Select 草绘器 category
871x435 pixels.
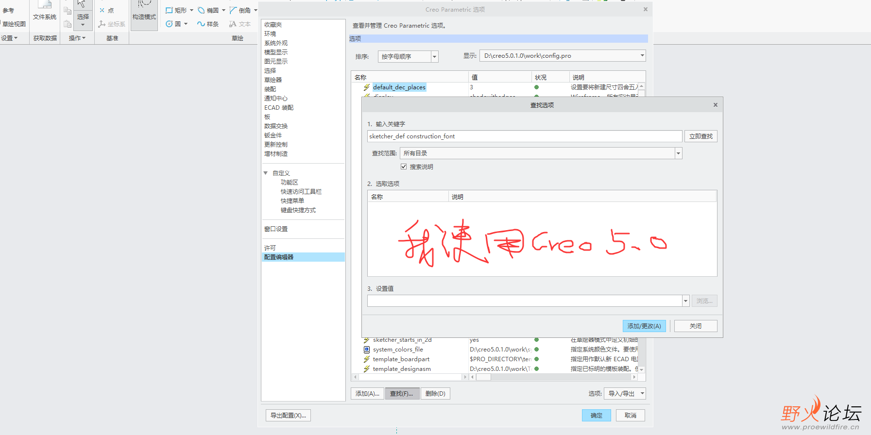273,80
